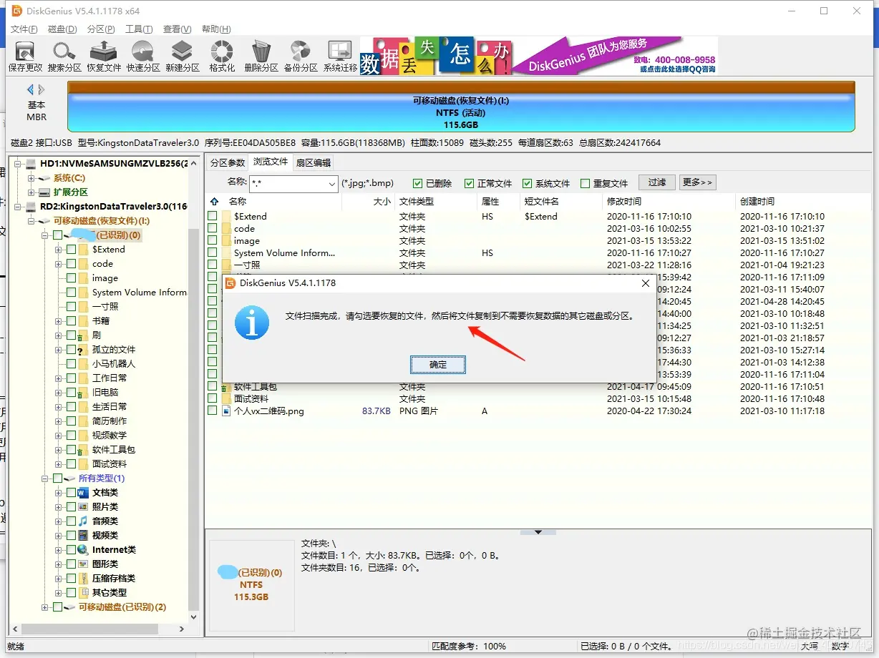Click the 图形类 icon
The image size is (879, 658).
click(83, 564)
